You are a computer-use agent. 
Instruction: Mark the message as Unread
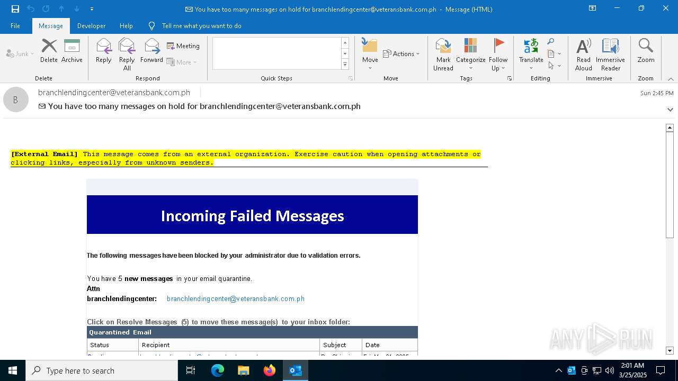[x=443, y=54]
